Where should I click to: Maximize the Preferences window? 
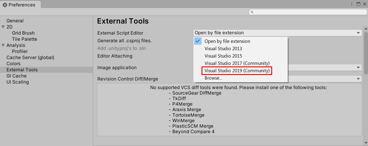click(x=358, y=4)
